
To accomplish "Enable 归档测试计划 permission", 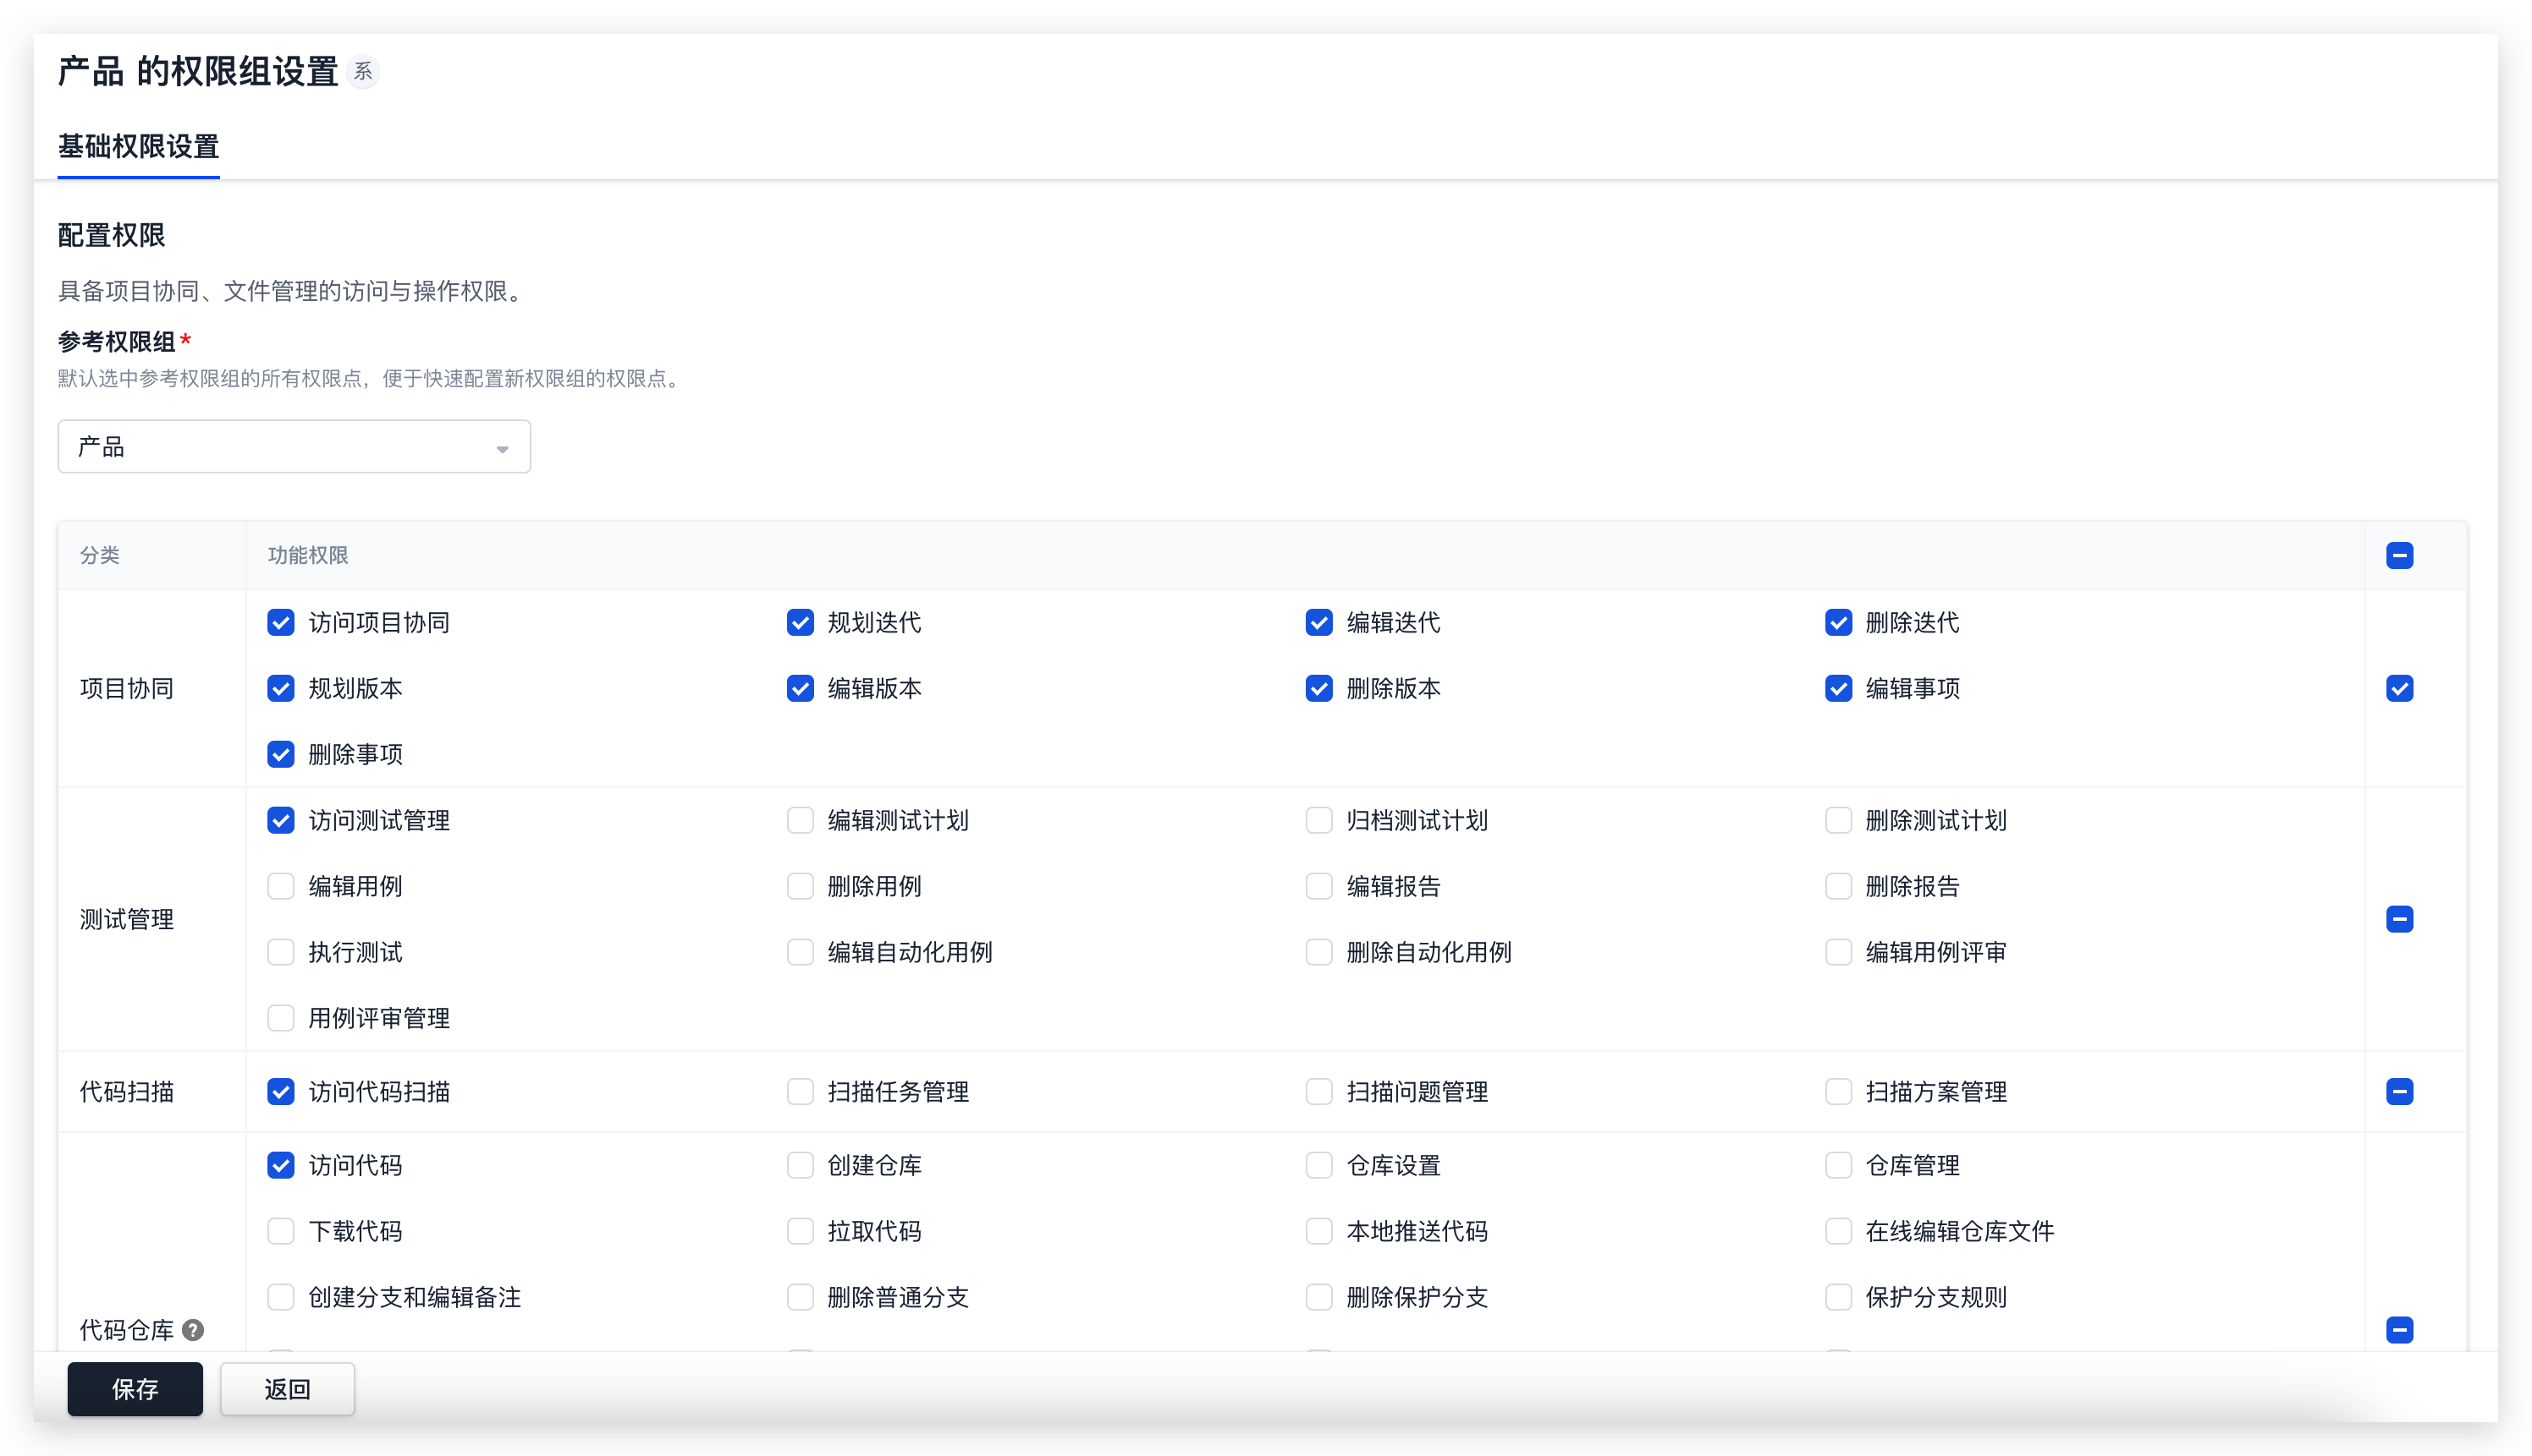I will click(1319, 820).
